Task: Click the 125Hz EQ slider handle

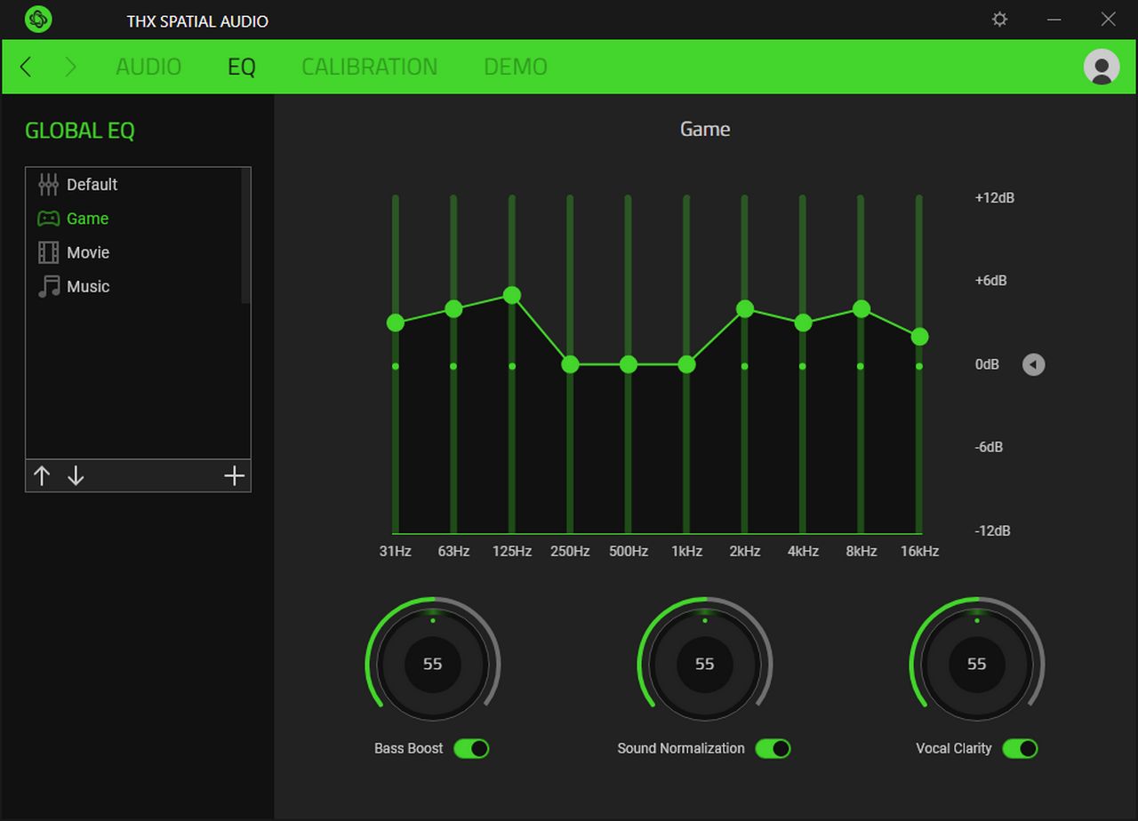Action: (512, 295)
